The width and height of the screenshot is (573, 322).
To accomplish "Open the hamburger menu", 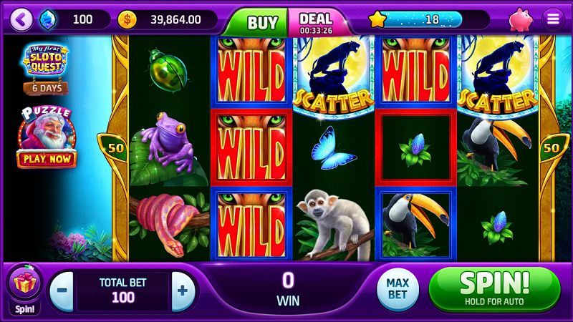I will 553,19.
